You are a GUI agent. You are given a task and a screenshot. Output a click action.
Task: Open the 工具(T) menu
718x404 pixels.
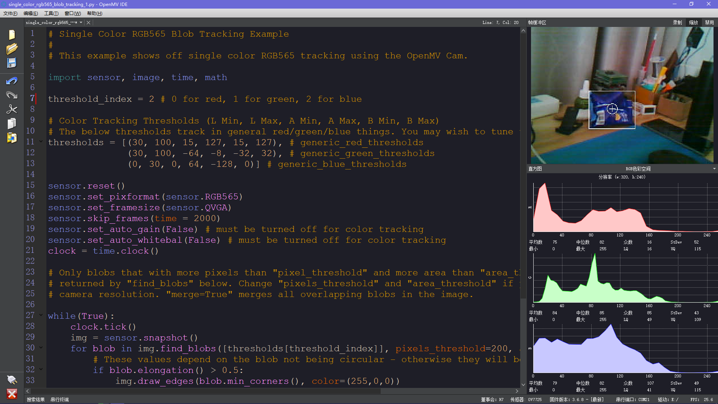51,13
